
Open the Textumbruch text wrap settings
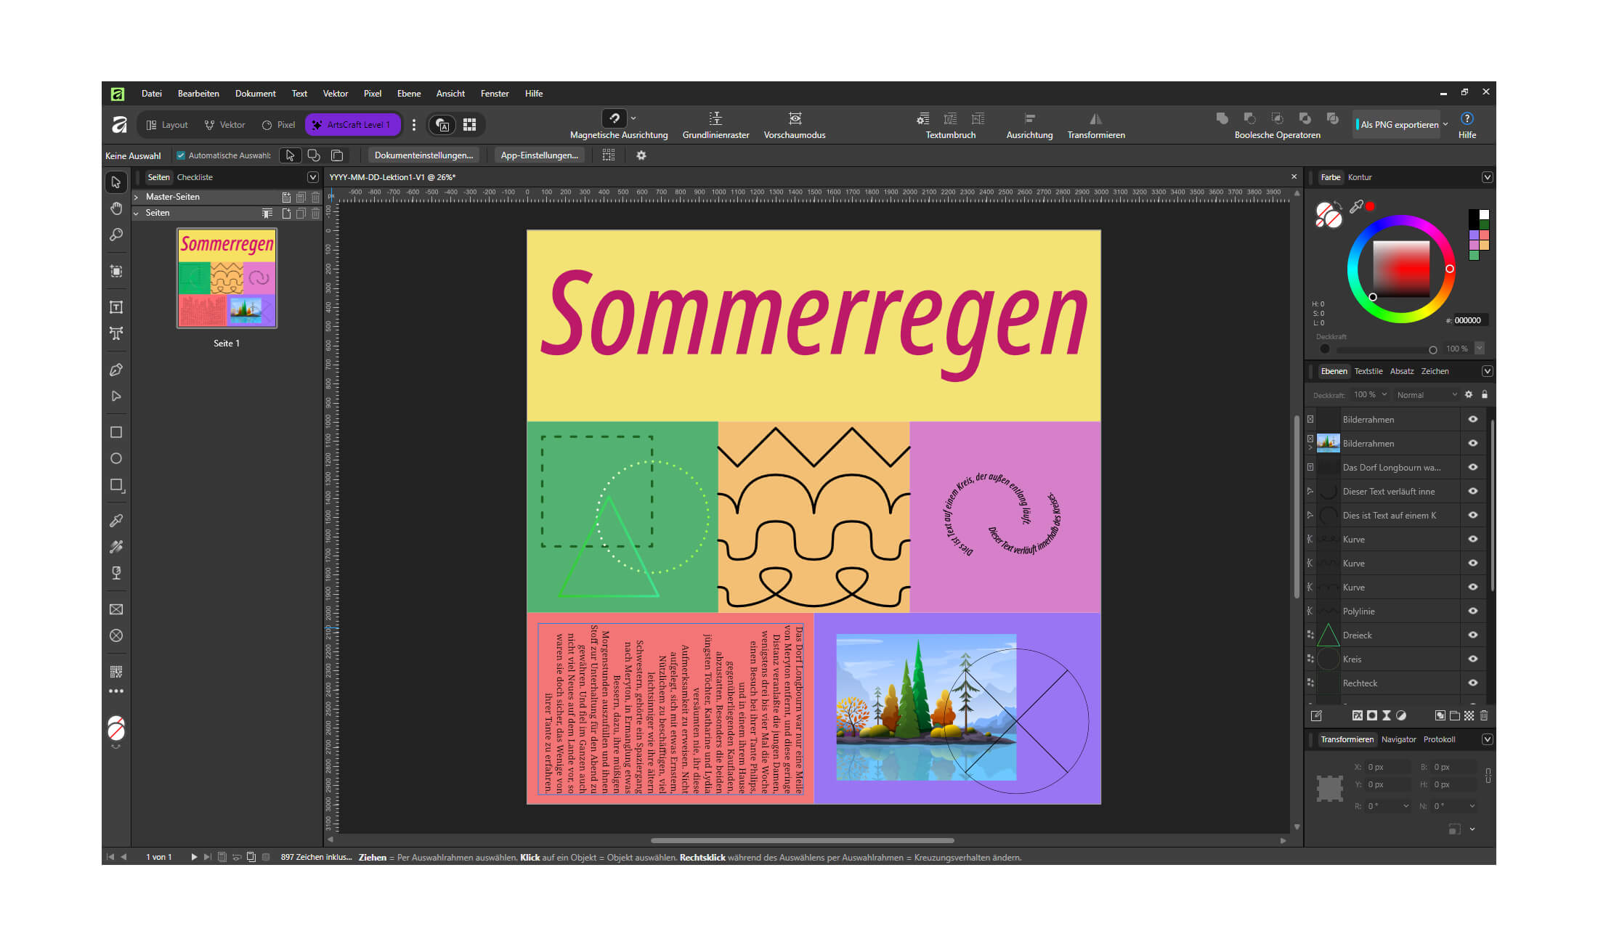pyautogui.click(x=950, y=125)
